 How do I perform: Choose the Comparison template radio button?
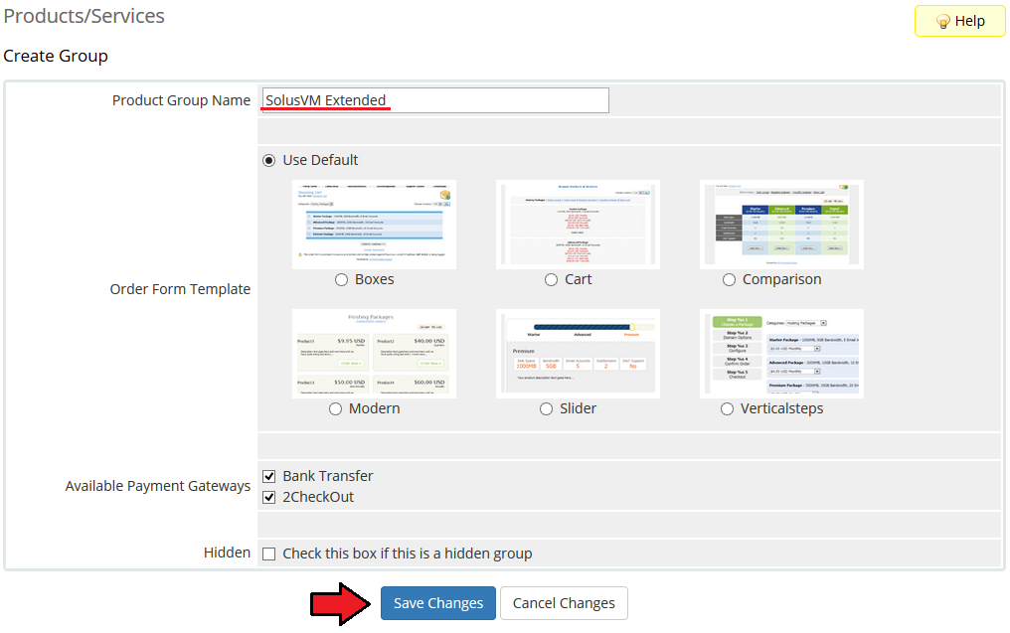[729, 279]
